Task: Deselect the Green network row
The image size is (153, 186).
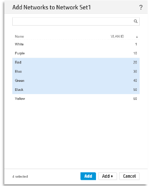Action: pyautogui.click(x=76, y=80)
